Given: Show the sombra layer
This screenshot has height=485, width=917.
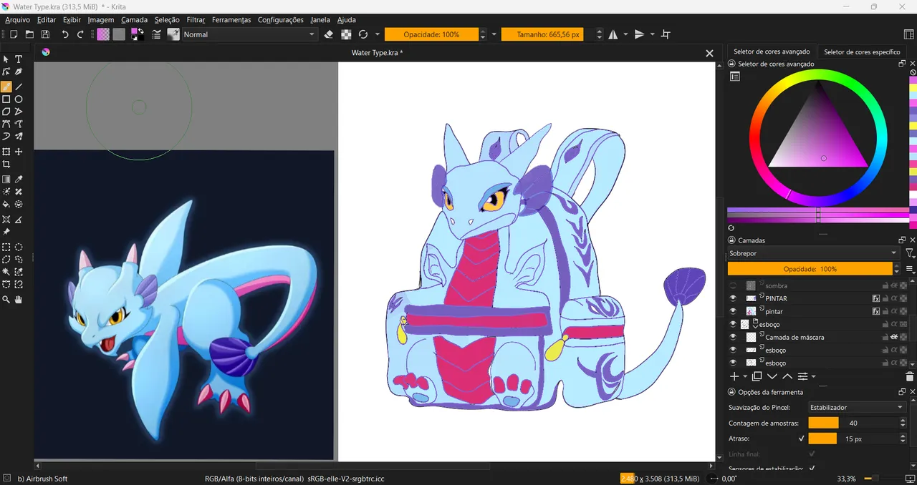Looking at the screenshot, I should tap(732, 285).
